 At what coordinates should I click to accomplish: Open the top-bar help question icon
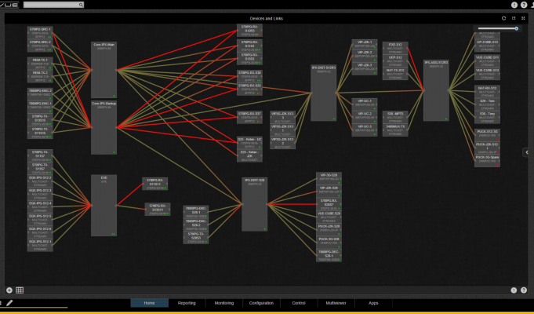tap(524, 5)
